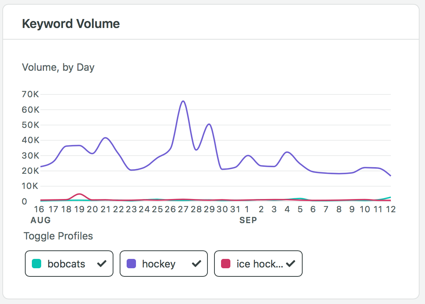Click the teal bobcats color swatch
The image size is (425, 304).
pyautogui.click(x=36, y=264)
